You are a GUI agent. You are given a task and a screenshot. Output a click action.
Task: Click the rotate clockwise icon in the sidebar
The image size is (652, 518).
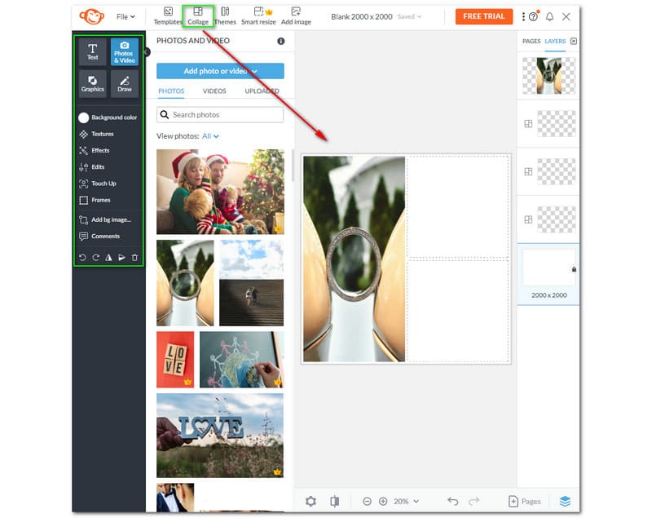coord(95,258)
